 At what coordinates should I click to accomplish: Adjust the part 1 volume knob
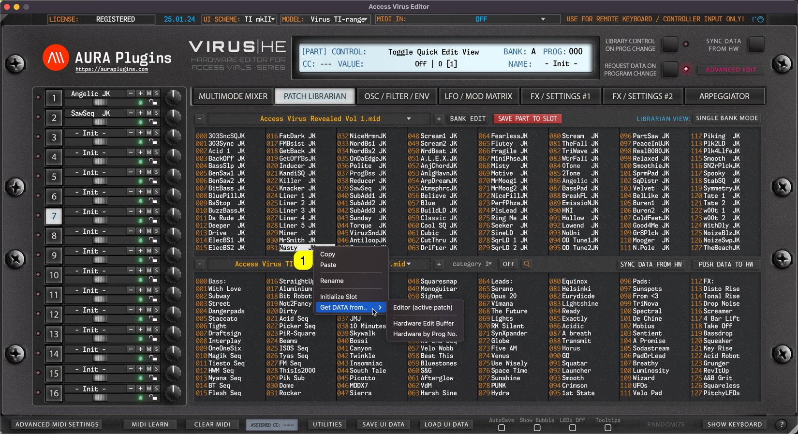173,97
